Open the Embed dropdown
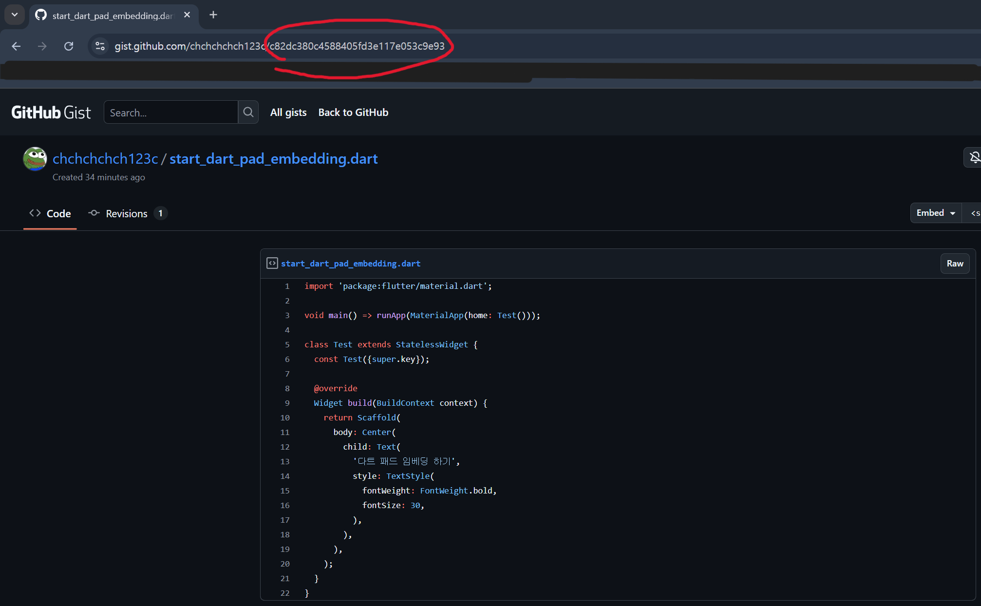The width and height of the screenshot is (981, 606). click(936, 213)
